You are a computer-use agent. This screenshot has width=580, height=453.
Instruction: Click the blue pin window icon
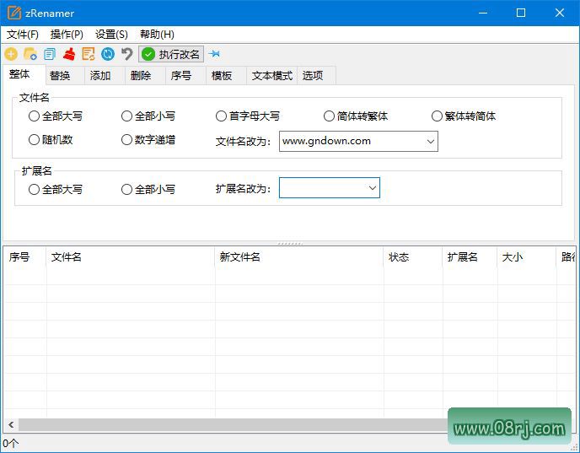coord(214,54)
